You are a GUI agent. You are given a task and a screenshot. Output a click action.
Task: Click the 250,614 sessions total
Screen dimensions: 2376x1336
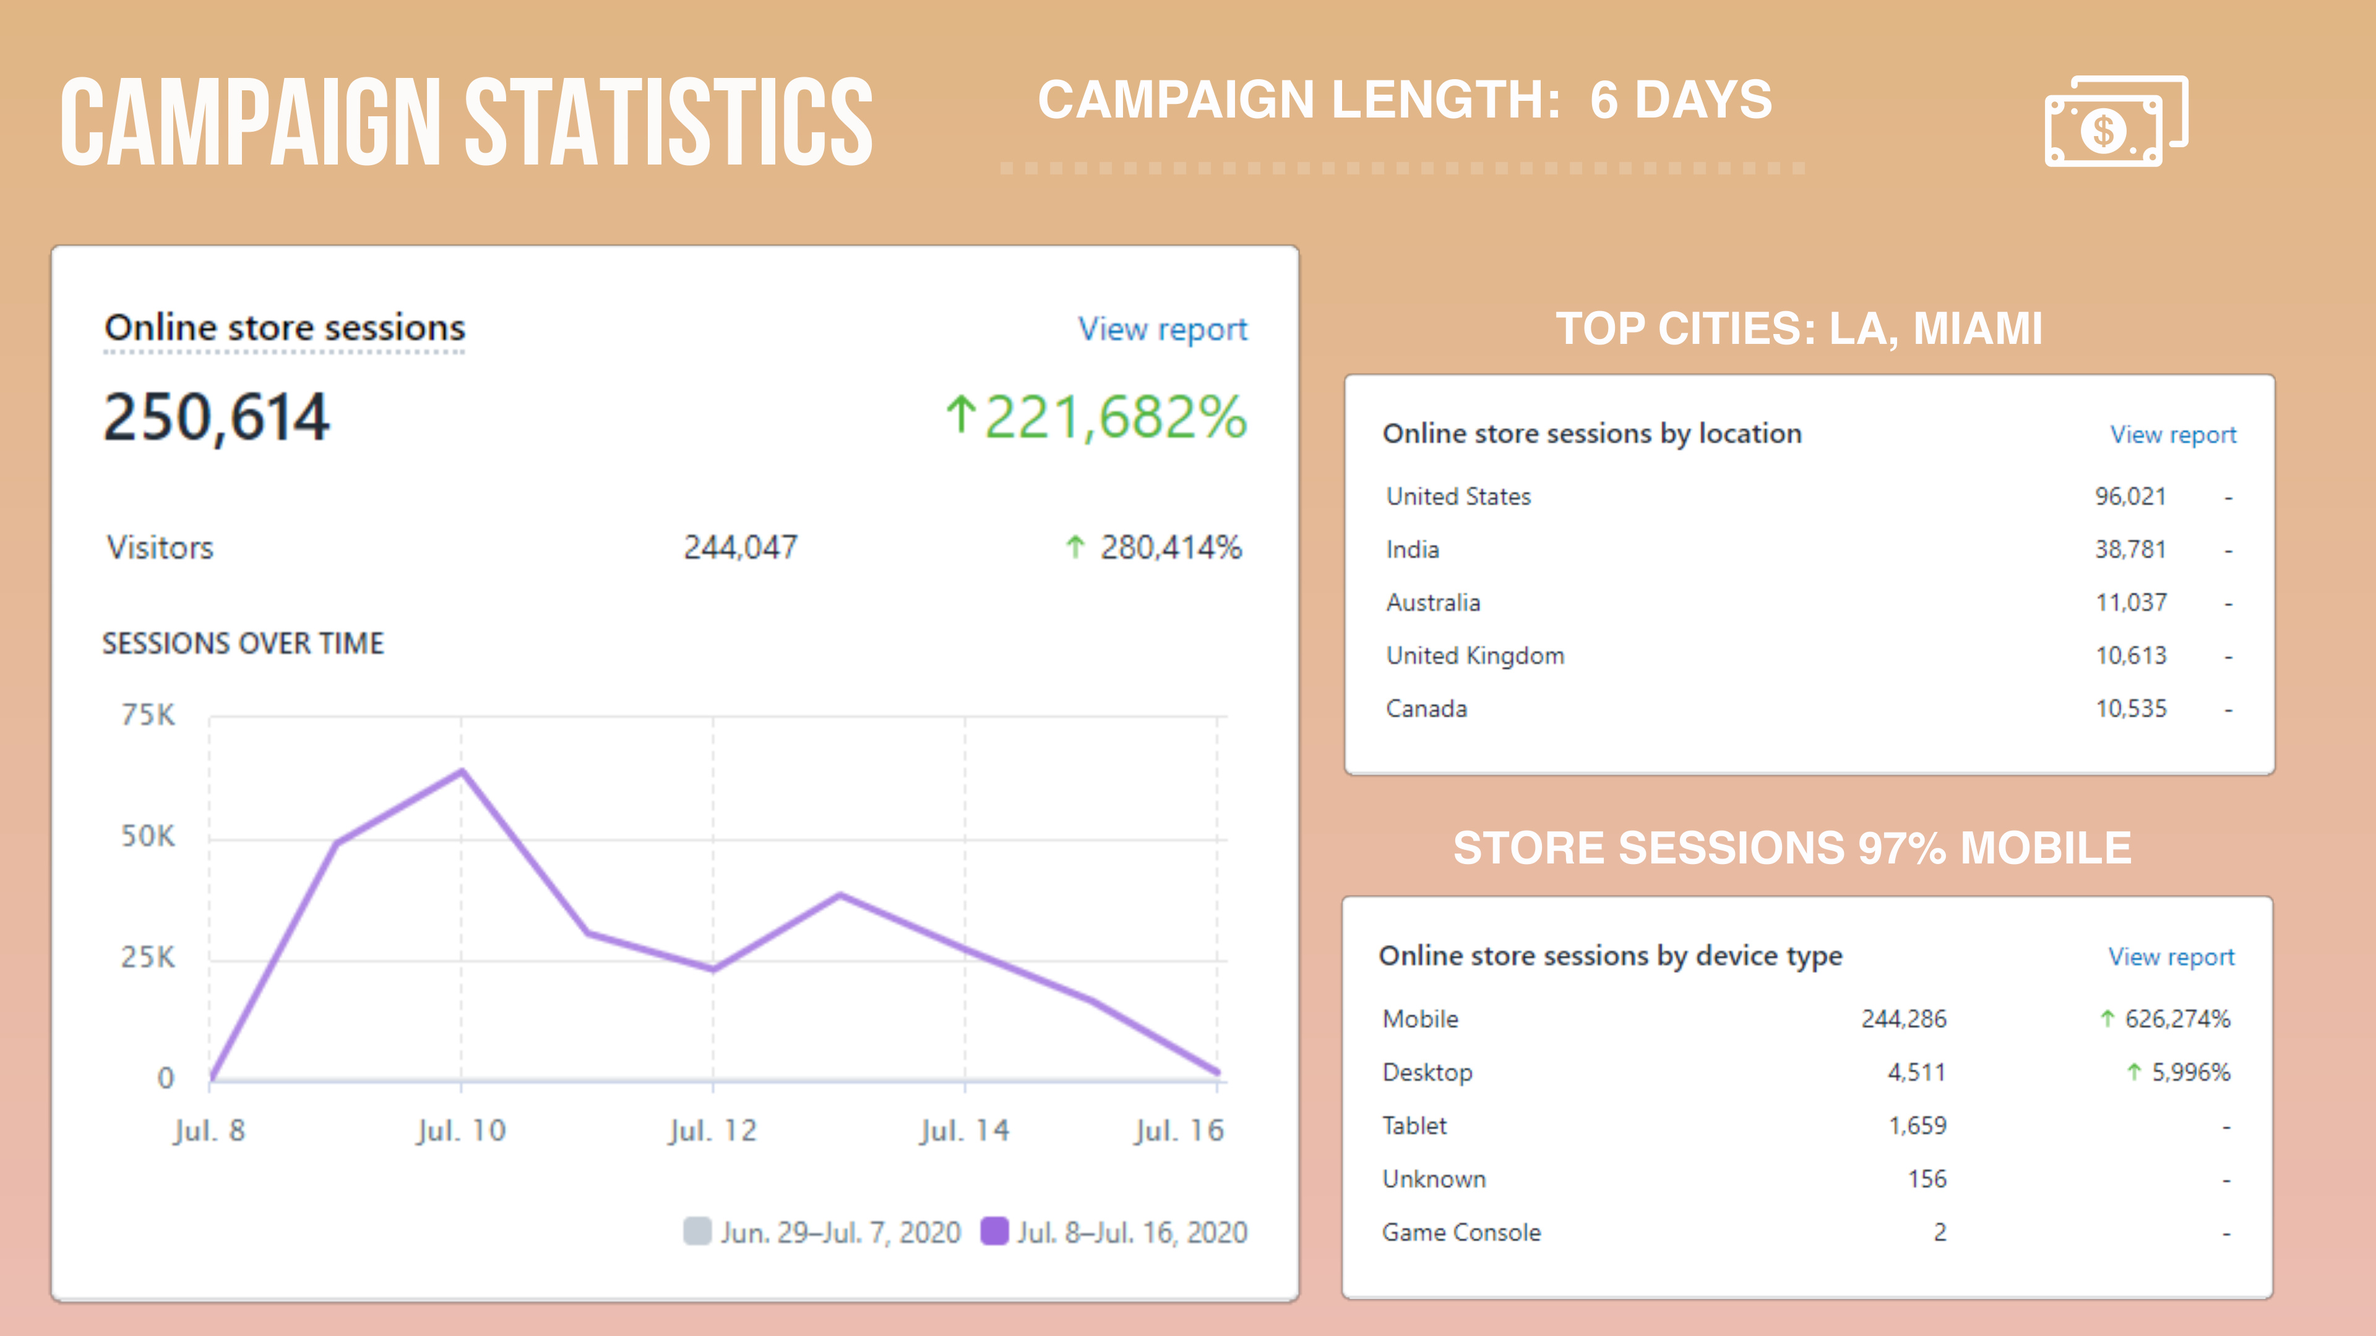(216, 417)
